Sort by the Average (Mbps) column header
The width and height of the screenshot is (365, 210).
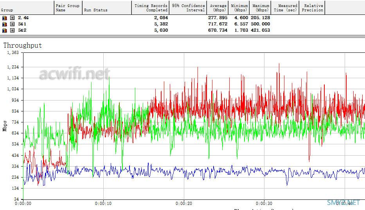[218, 8]
